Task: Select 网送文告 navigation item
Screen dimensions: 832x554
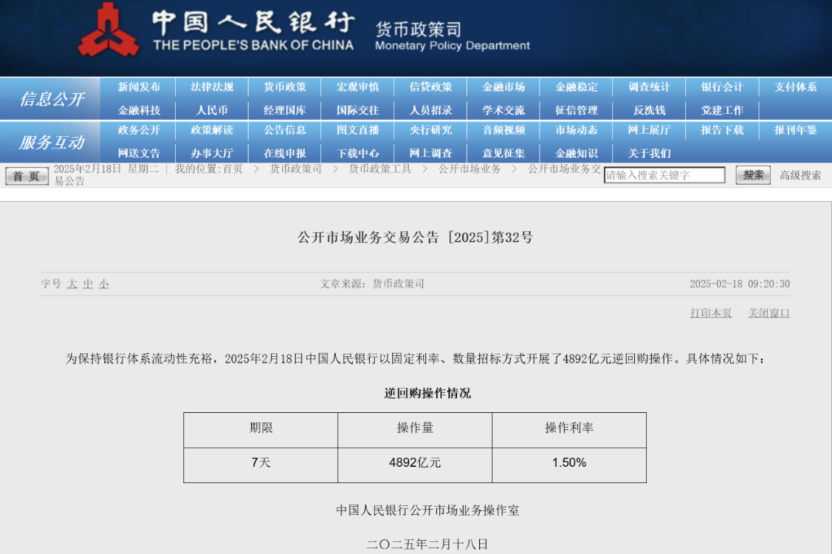Action: click(139, 153)
